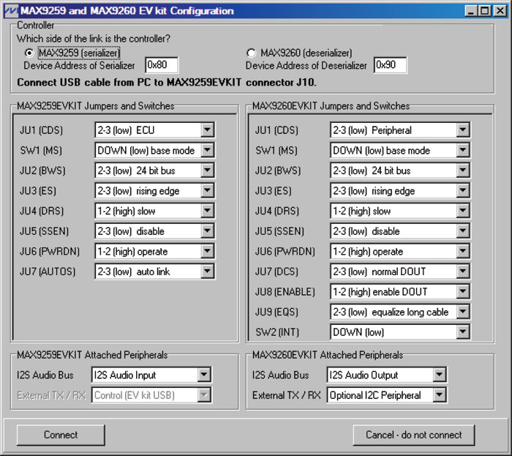Click the Connect button
This screenshot has height=456, width=512.
pyautogui.click(x=61, y=435)
